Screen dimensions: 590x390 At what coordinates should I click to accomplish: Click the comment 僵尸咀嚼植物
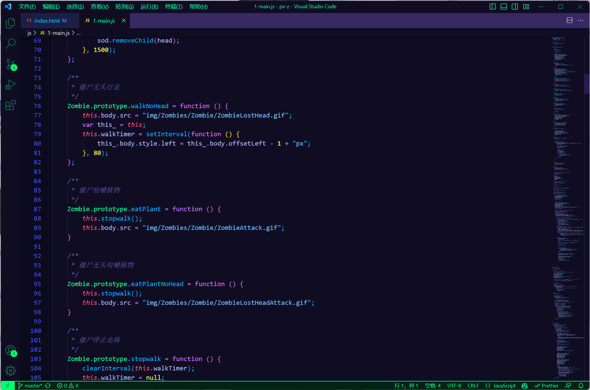pos(99,190)
